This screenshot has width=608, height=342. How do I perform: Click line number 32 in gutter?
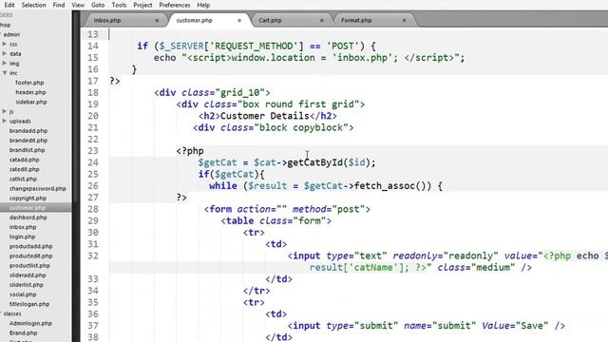(93, 256)
